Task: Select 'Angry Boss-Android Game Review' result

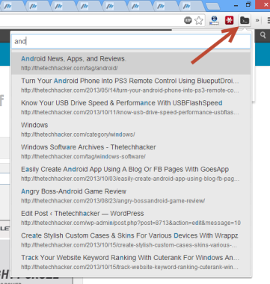Action: click(x=131, y=196)
